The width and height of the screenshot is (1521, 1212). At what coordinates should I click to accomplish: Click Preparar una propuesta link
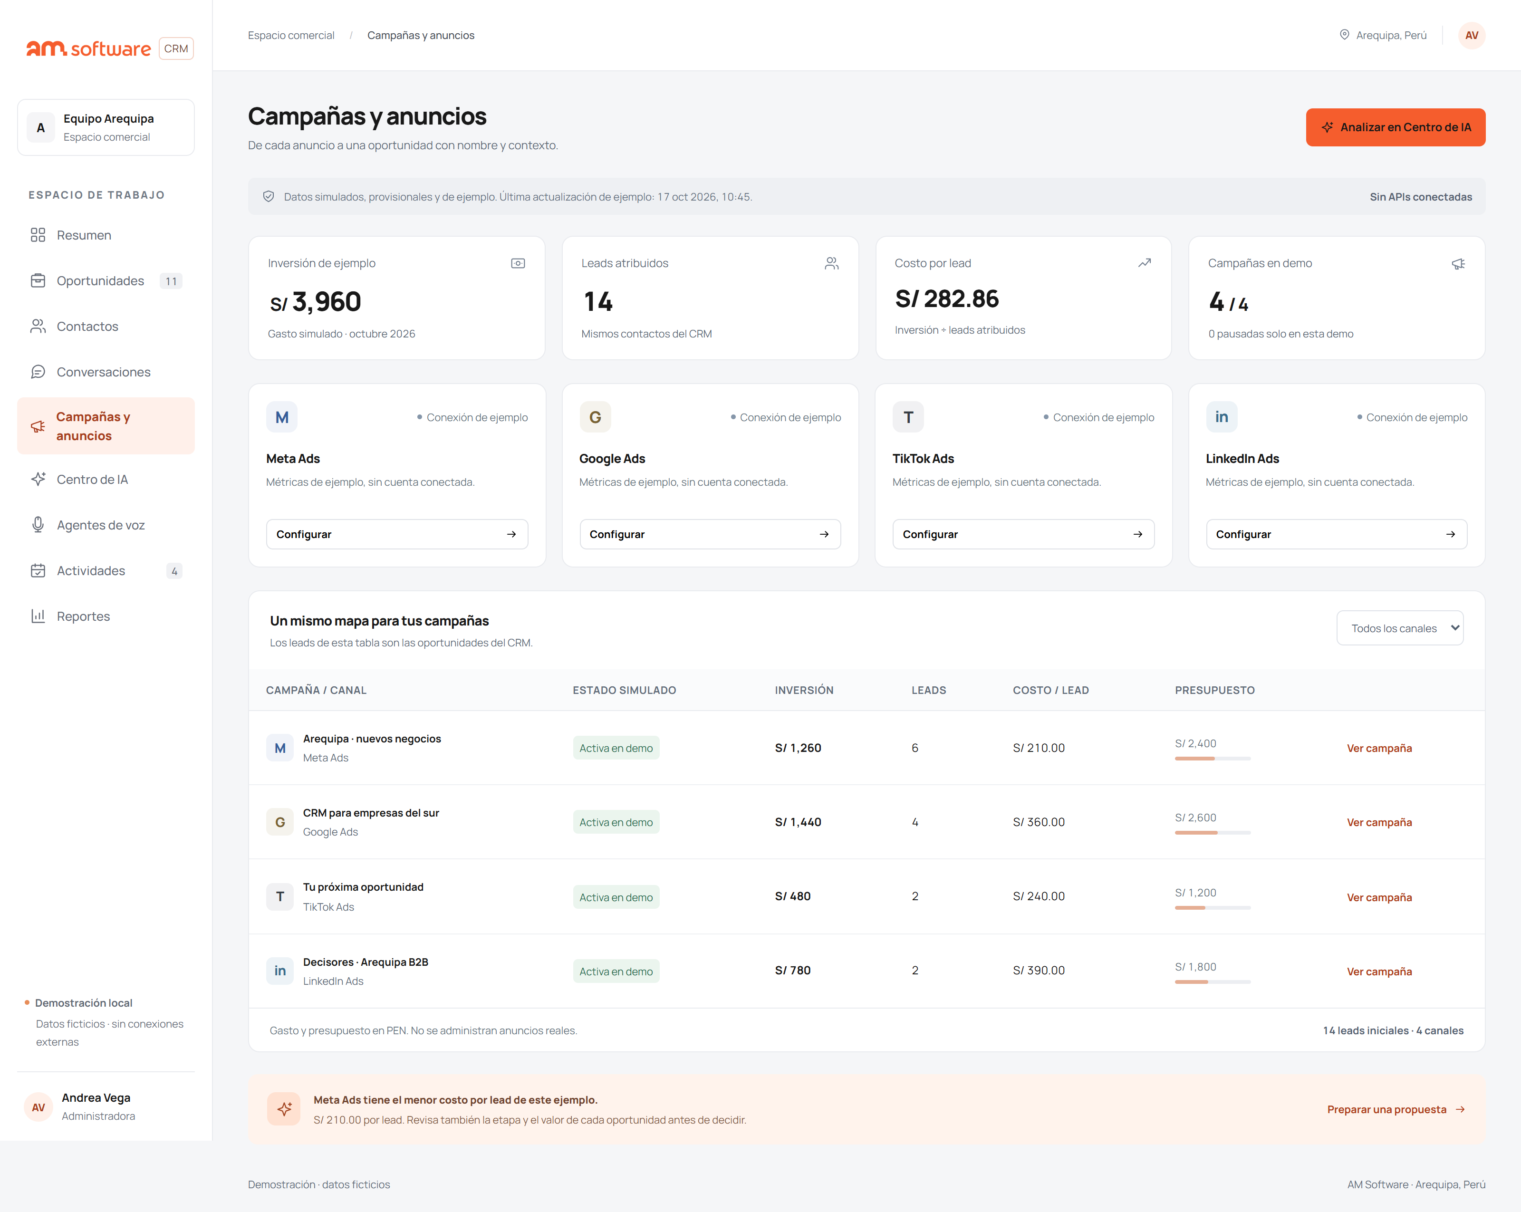(x=1396, y=1109)
